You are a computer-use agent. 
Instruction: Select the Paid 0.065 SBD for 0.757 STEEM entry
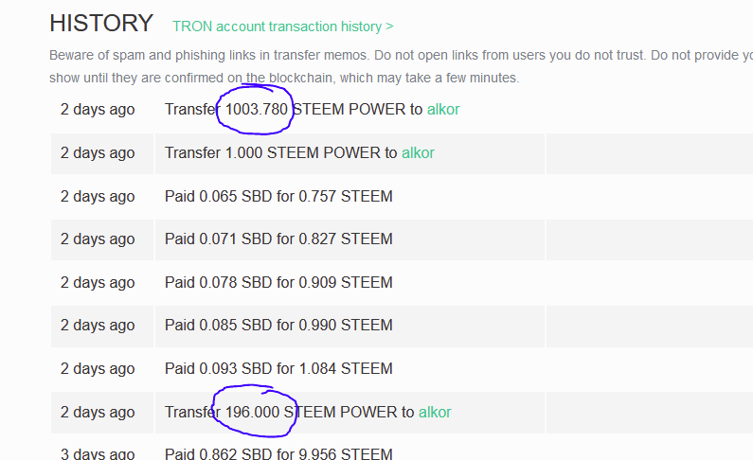click(x=278, y=196)
